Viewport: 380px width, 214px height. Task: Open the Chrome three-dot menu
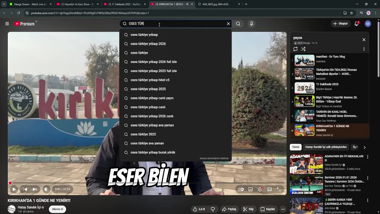376,13
